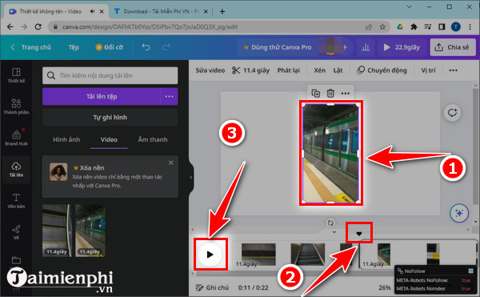Screen dimensions: 480x297
Task: Click the magic sparkle assistant button
Action: tap(459, 213)
